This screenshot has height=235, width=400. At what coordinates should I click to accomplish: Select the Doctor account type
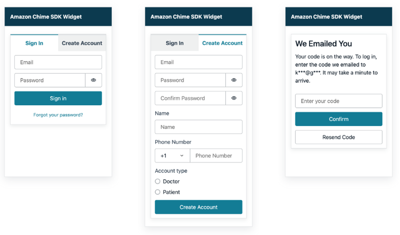158,181
